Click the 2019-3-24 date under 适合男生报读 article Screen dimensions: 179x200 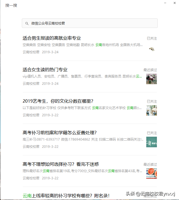coord(50,52)
